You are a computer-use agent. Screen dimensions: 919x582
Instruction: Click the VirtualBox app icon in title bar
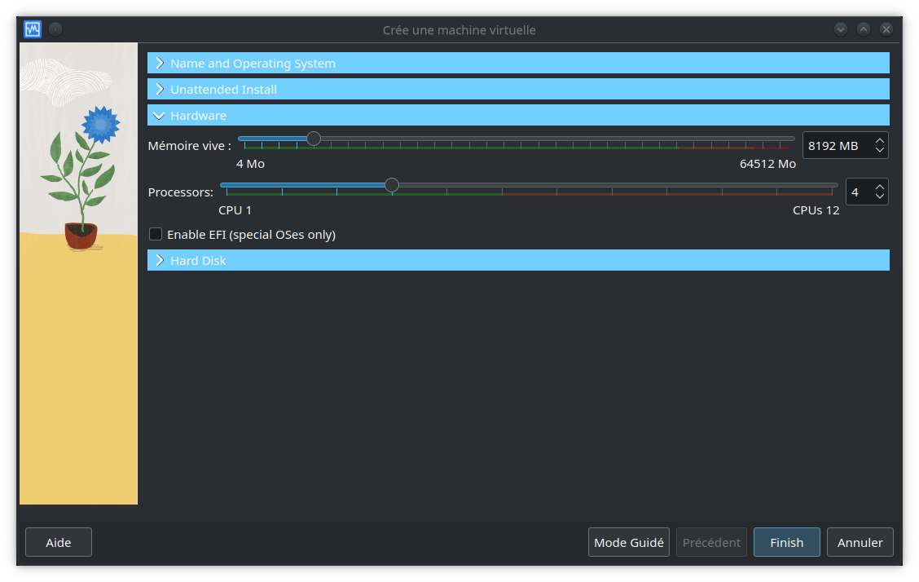tap(33, 29)
